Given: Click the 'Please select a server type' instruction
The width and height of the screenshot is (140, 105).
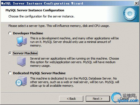Looking at the screenshot, I should (x=59, y=26).
